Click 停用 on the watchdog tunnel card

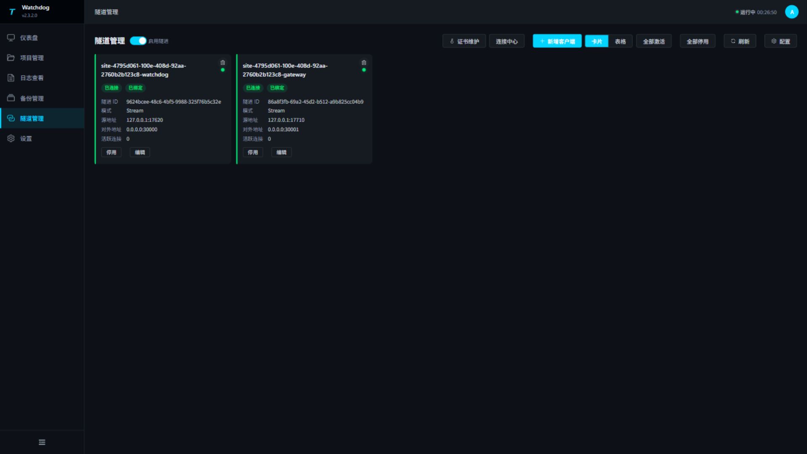coord(111,153)
